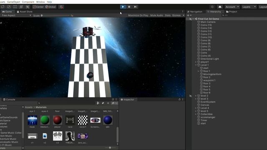Click the EventSystem object icon
Viewport: 267px width, 150px height.
click(x=199, y=102)
